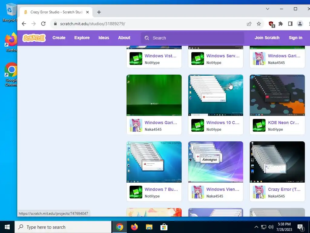Open the Windows 7 Bu... project title
The height and width of the screenshot is (233, 310).
point(161,189)
